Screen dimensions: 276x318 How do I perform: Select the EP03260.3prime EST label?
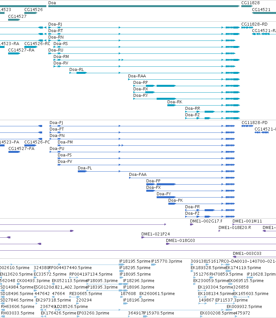coord(93,313)
